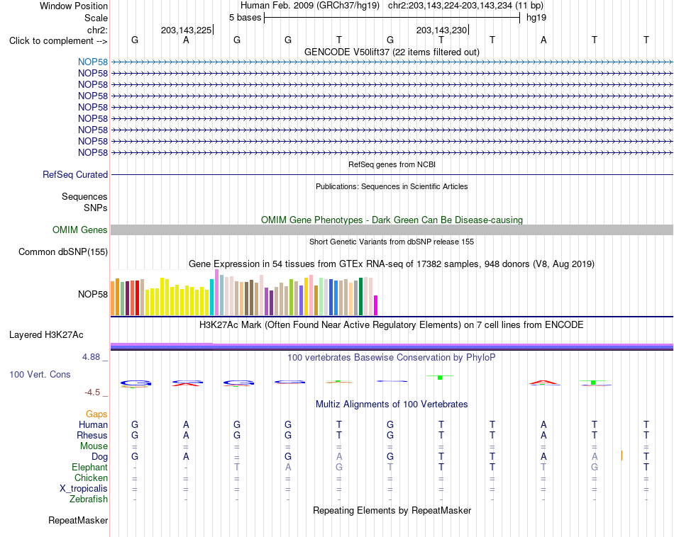Click the Chicken species row label
Viewport: 674px width, 537px height.
[x=91, y=477]
